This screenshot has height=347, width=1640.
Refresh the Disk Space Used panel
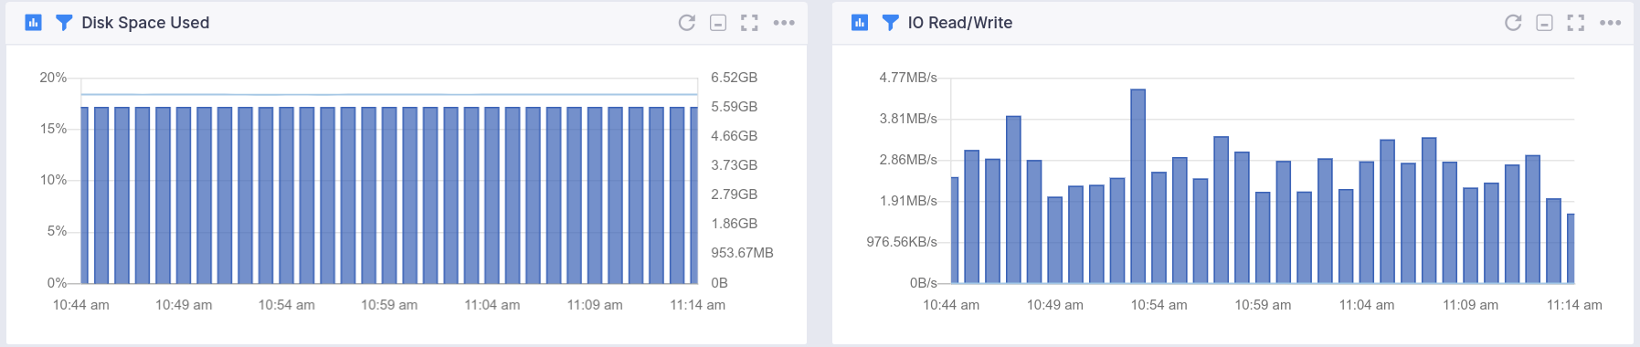(x=687, y=23)
